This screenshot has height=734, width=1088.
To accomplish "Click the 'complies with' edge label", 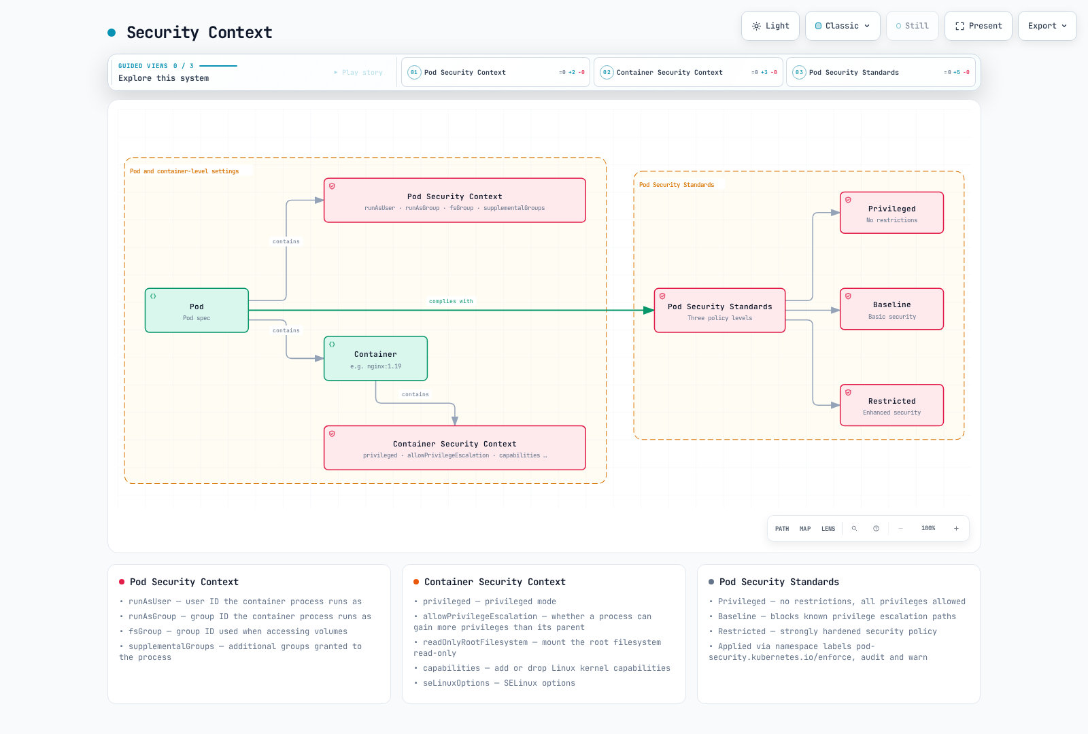I will pos(451,301).
